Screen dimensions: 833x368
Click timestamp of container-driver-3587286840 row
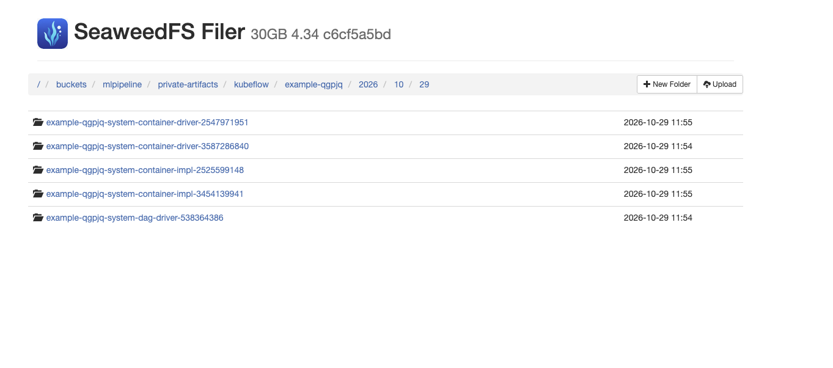point(658,146)
